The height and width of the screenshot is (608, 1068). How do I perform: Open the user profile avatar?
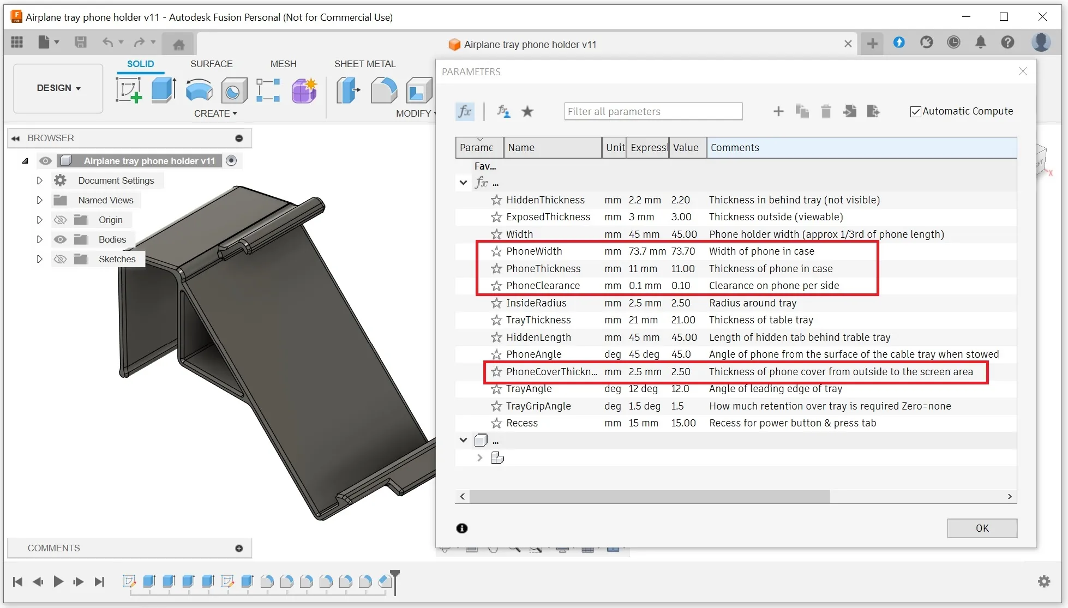pyautogui.click(x=1041, y=42)
